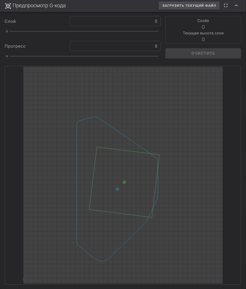Click the green circle marker in preview
The height and width of the screenshot is (289, 246).
point(124,182)
